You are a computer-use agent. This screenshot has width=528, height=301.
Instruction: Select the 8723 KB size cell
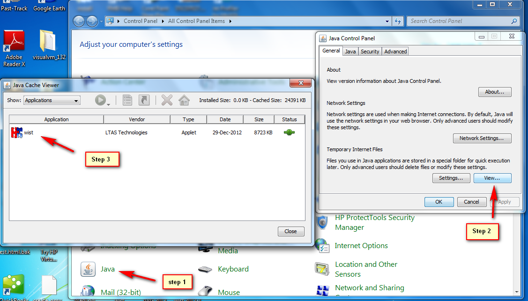point(263,132)
